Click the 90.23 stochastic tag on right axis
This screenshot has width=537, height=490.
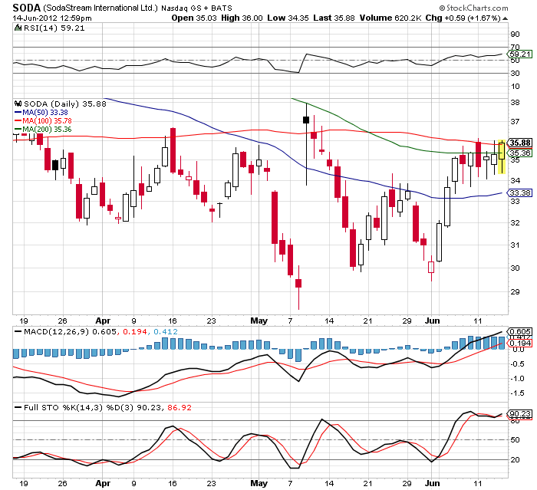tap(520, 413)
